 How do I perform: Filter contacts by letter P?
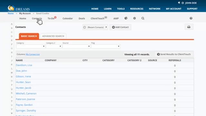tap(12, 85)
